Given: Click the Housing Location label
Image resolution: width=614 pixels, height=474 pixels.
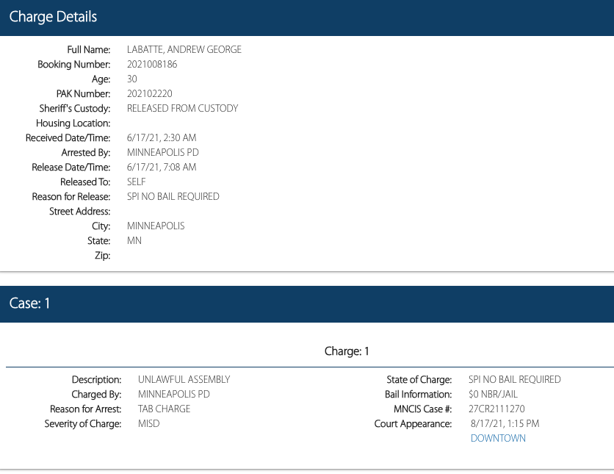Looking at the screenshot, I should pos(73,123).
